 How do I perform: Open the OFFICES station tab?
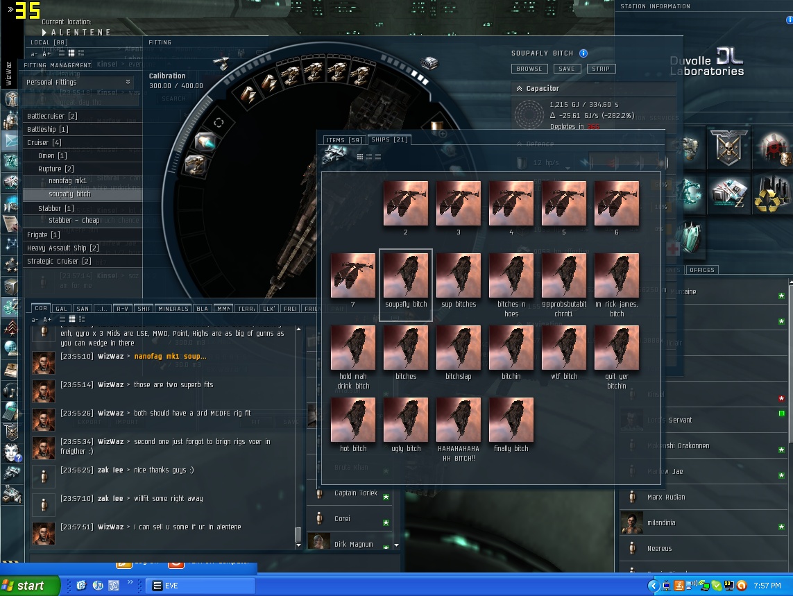(702, 270)
